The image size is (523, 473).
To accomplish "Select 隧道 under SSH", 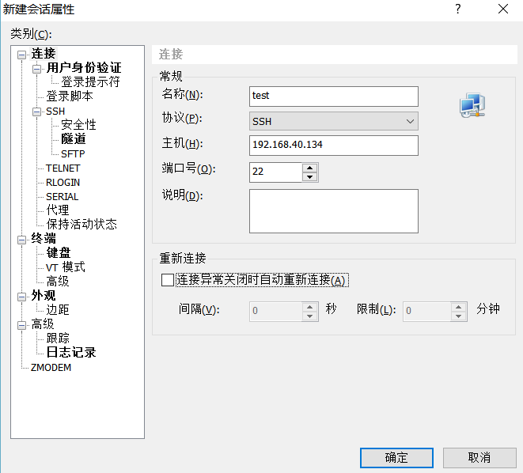I will [74, 139].
